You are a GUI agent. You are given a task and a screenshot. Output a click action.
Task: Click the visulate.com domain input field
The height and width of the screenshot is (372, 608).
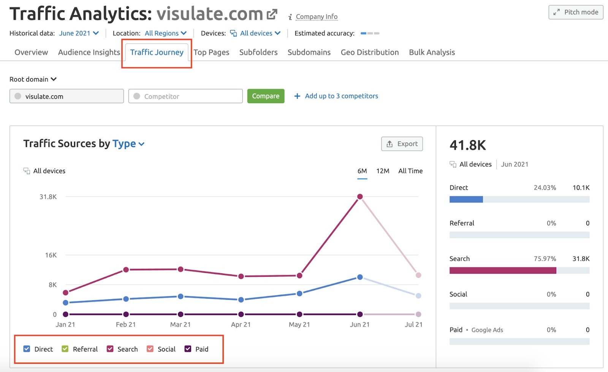point(66,96)
